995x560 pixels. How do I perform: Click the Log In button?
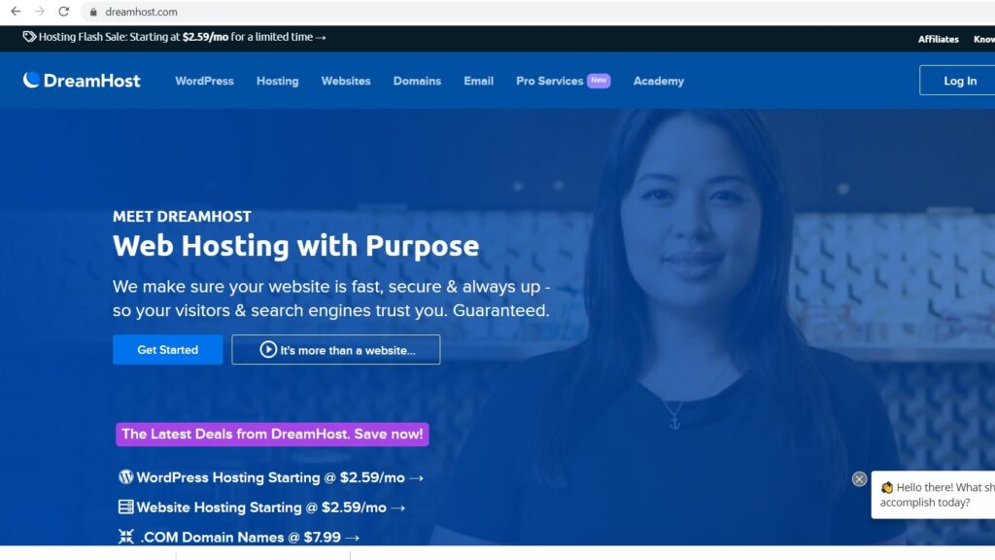point(959,81)
